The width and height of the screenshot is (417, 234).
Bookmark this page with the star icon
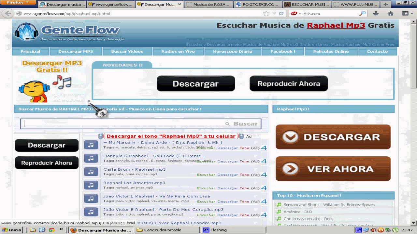coord(266,14)
